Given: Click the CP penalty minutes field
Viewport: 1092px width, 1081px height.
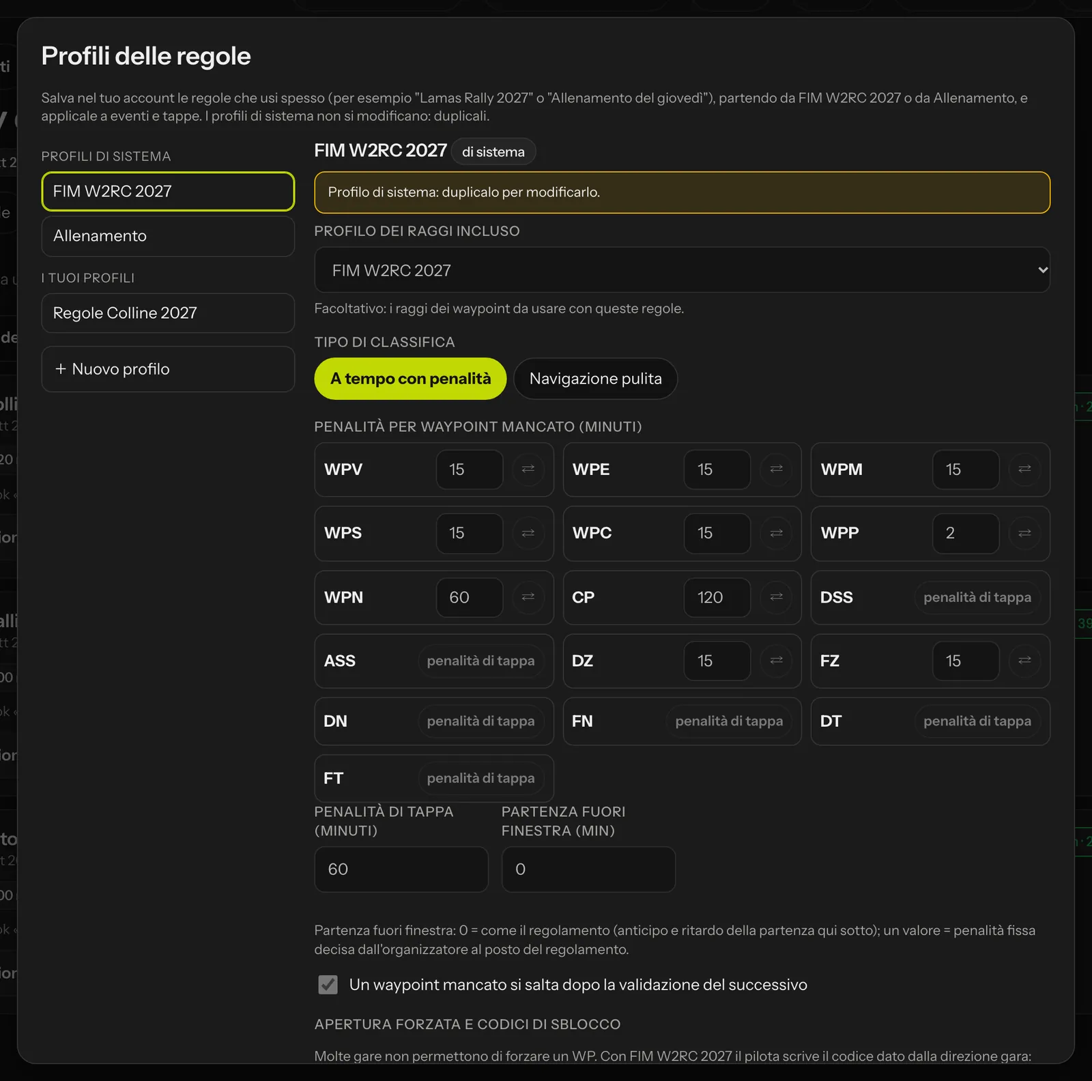Looking at the screenshot, I should [x=717, y=597].
